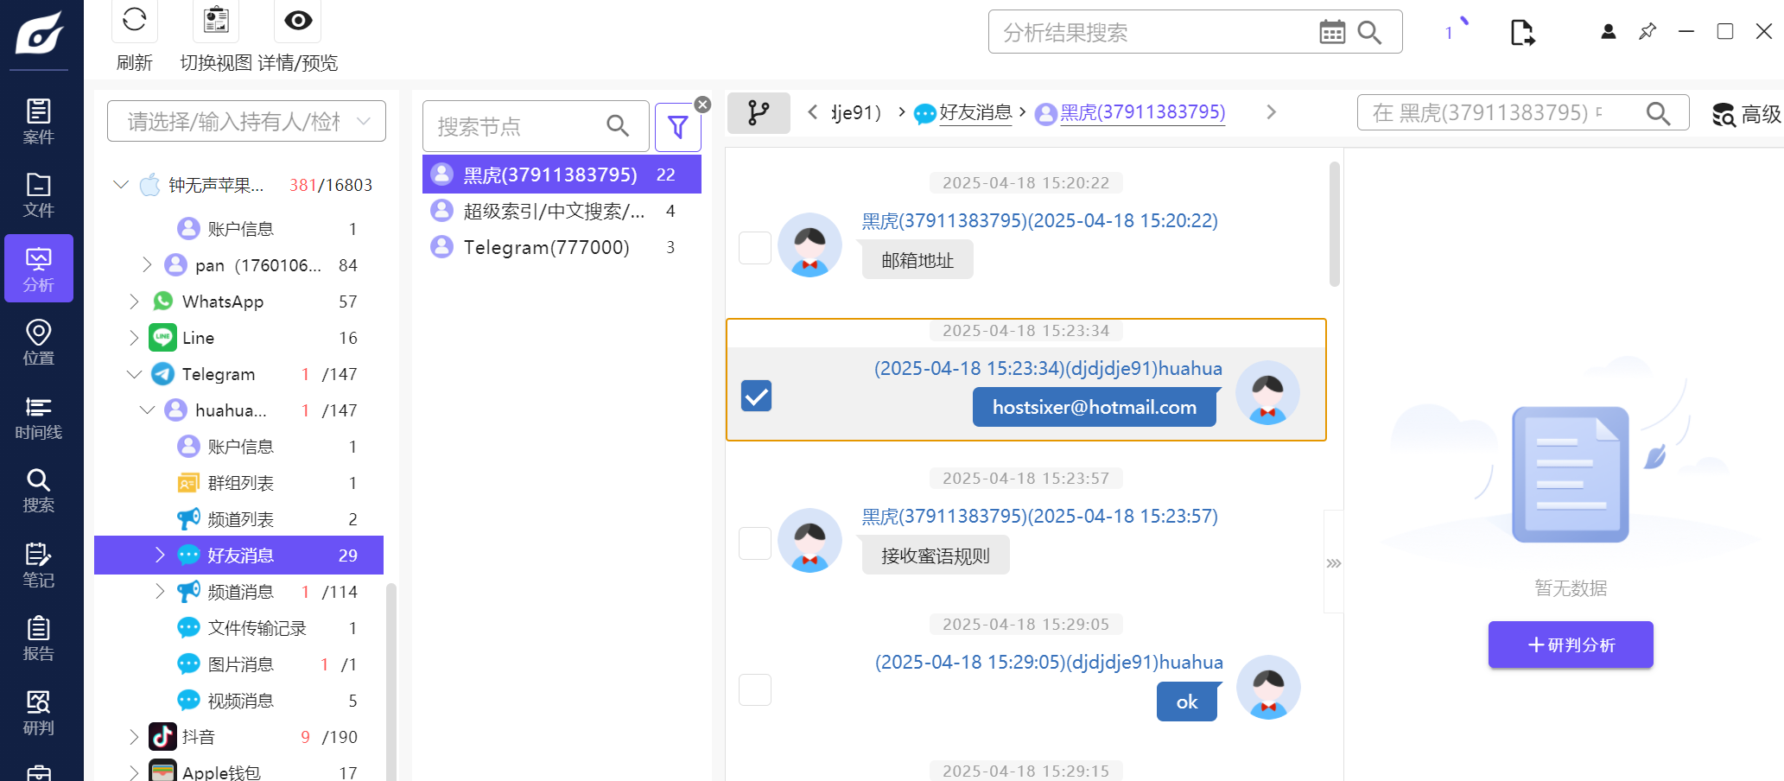Open the details/preview eye icon
Screen dimensions: 1784x781
click(x=298, y=21)
